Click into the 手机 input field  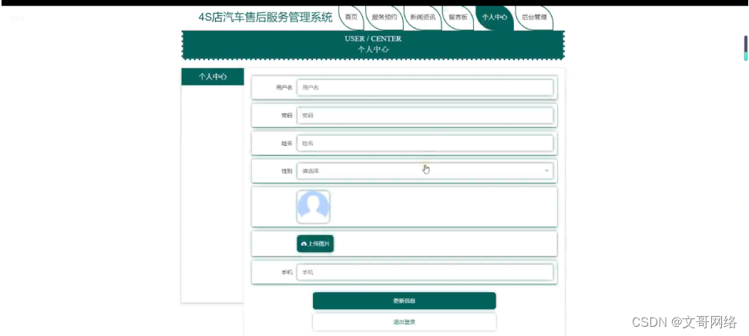click(425, 272)
